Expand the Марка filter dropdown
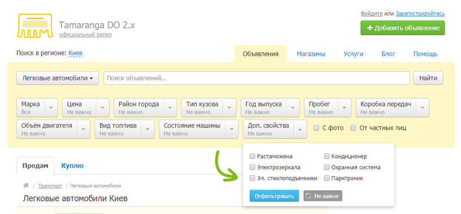The width and height of the screenshot is (461, 214). (x=37, y=108)
